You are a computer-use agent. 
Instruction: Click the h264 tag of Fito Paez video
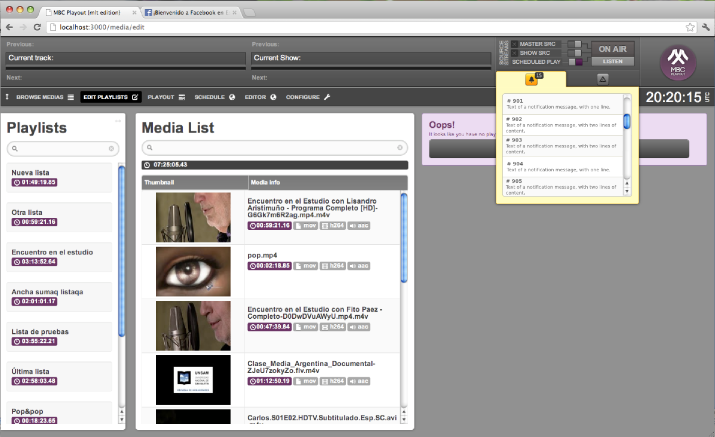[333, 327]
